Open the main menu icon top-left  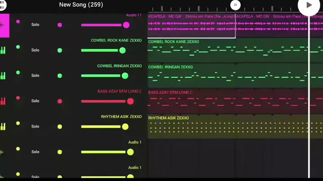click(x=3, y=5)
